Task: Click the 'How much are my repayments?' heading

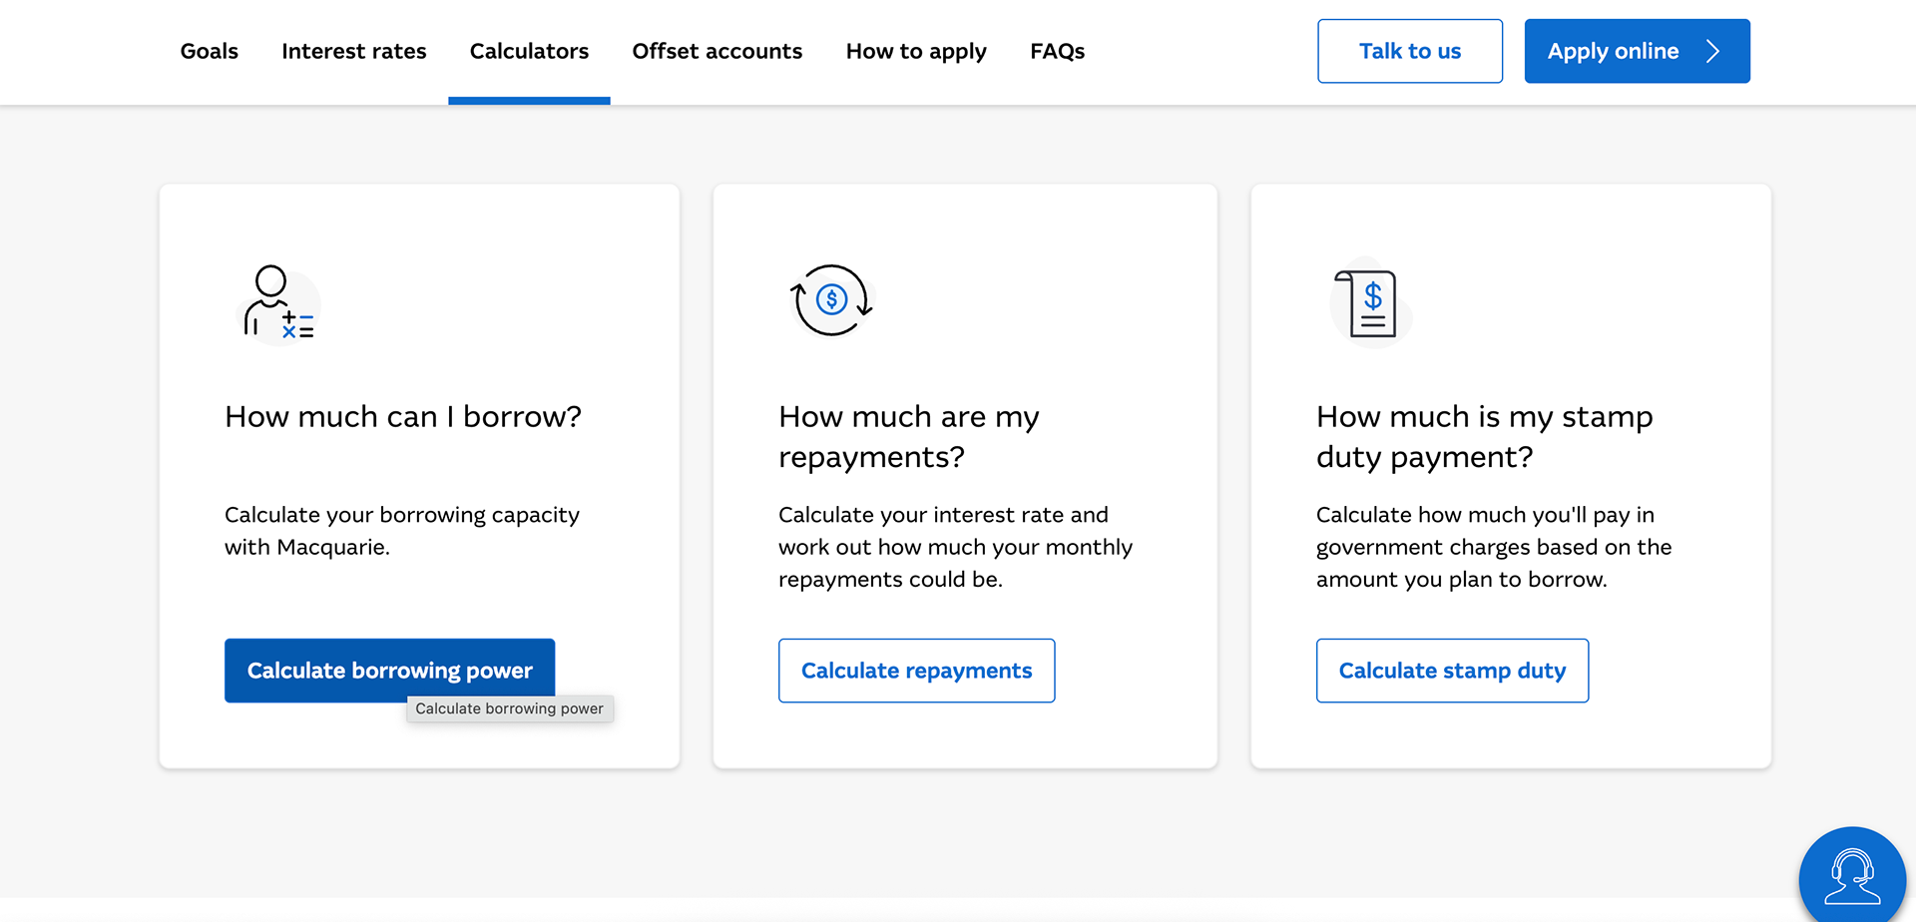Action: tap(908, 436)
